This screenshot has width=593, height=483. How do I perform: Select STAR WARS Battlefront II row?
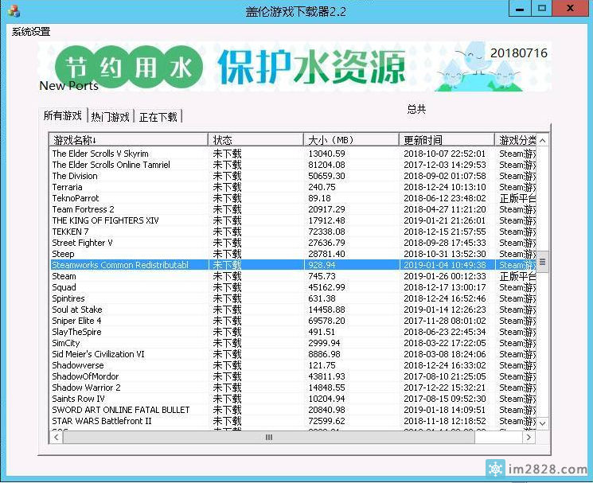(x=294, y=421)
